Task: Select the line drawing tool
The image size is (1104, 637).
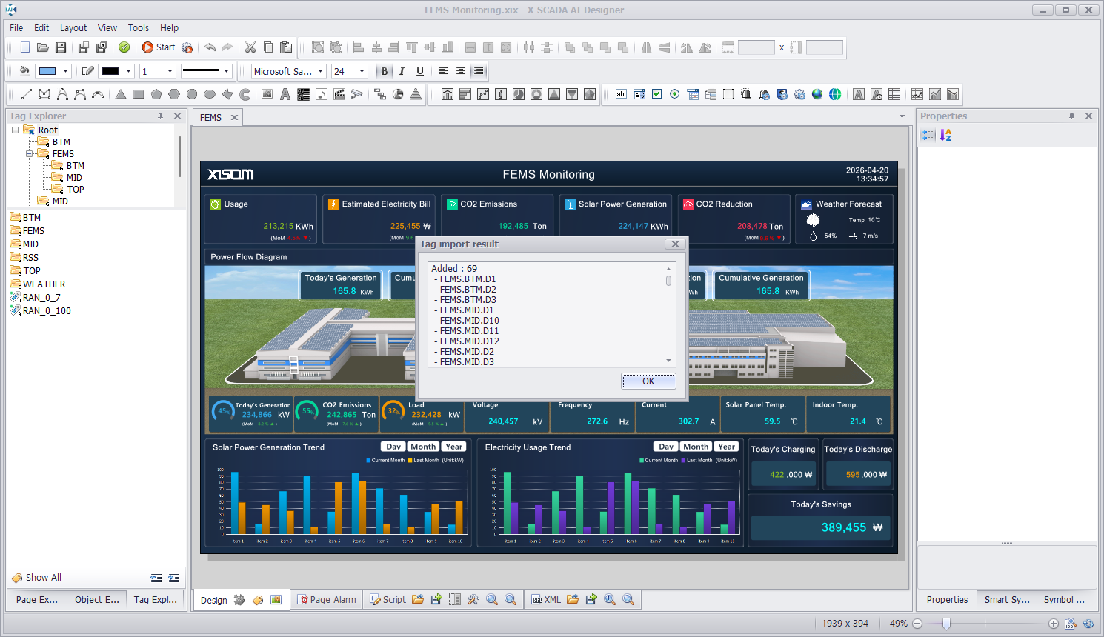Action: coord(27,94)
